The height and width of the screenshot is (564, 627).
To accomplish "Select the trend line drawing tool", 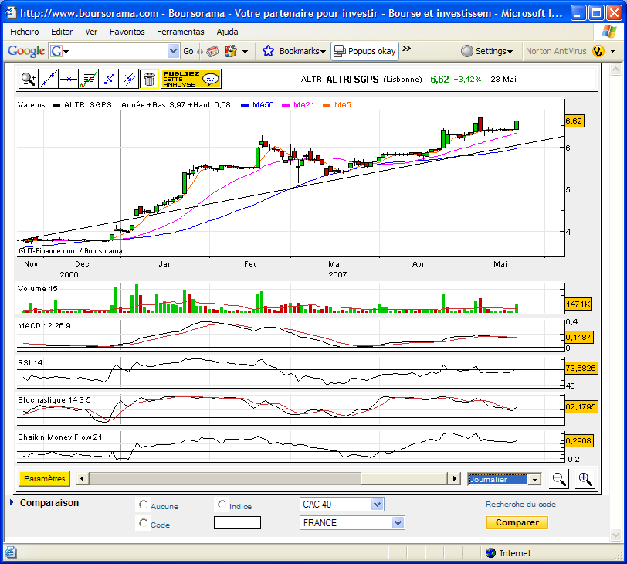I will [49, 79].
